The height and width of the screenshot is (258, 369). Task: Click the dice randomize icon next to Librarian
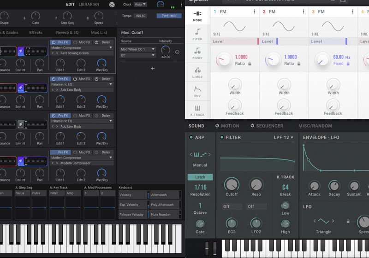(x=112, y=5)
